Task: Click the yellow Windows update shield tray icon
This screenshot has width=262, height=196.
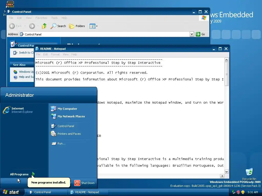Action: [x=243, y=192]
